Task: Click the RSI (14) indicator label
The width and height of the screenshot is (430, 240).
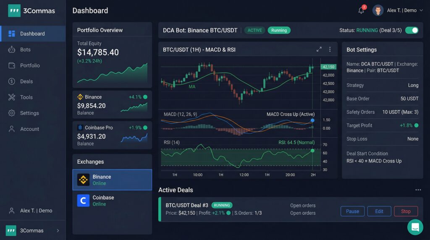Action: [x=172, y=143]
